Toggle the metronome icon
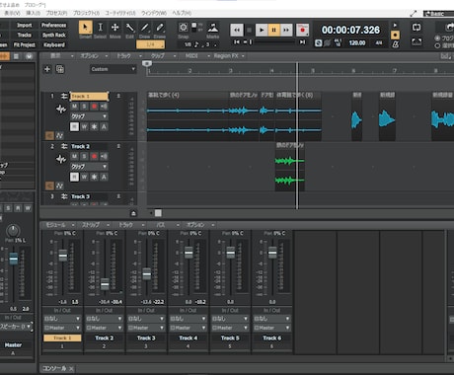This screenshot has width=454, height=375. click(395, 44)
